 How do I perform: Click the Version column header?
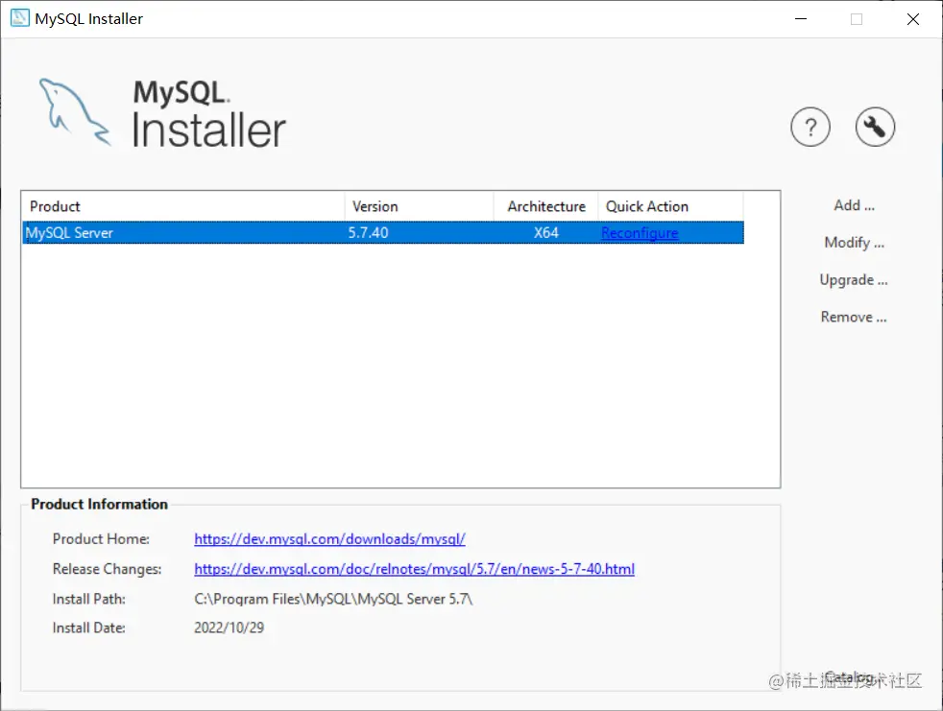click(x=420, y=206)
